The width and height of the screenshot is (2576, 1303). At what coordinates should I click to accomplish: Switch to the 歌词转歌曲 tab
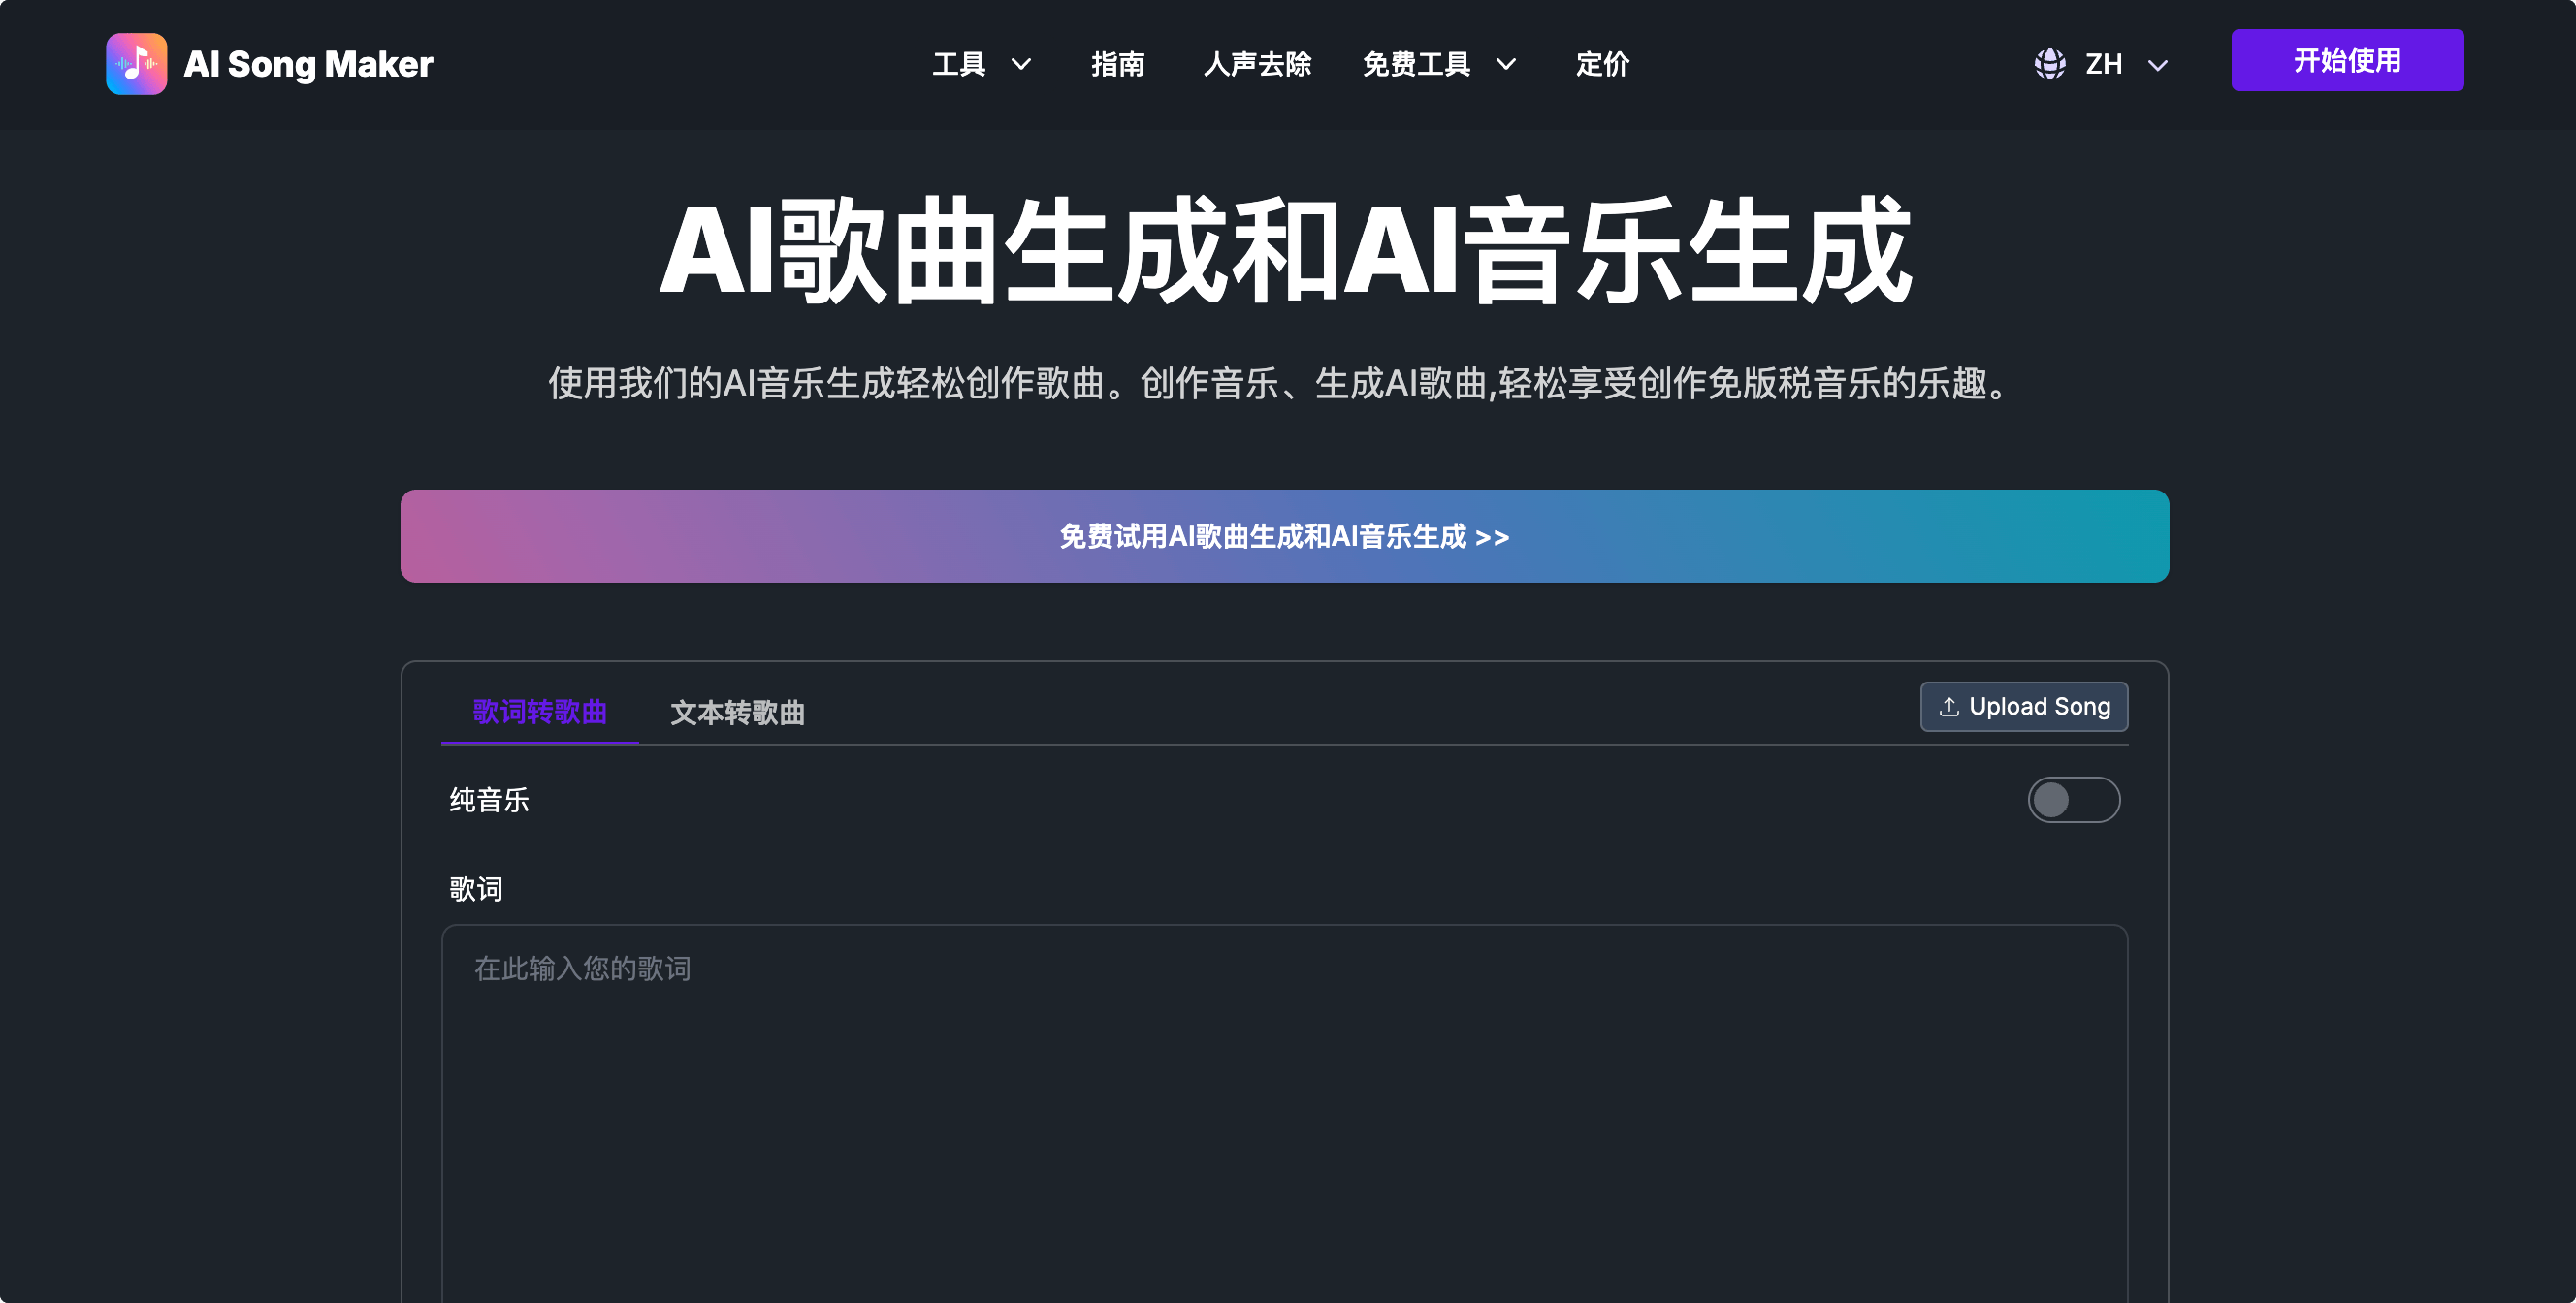click(x=539, y=712)
